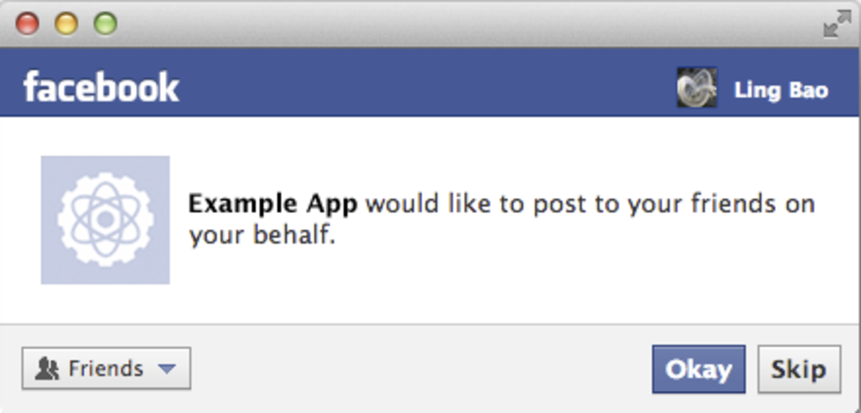Viewport: 861px width, 413px height.
Task: Select the Example App gear-atom icon
Action: point(105,219)
